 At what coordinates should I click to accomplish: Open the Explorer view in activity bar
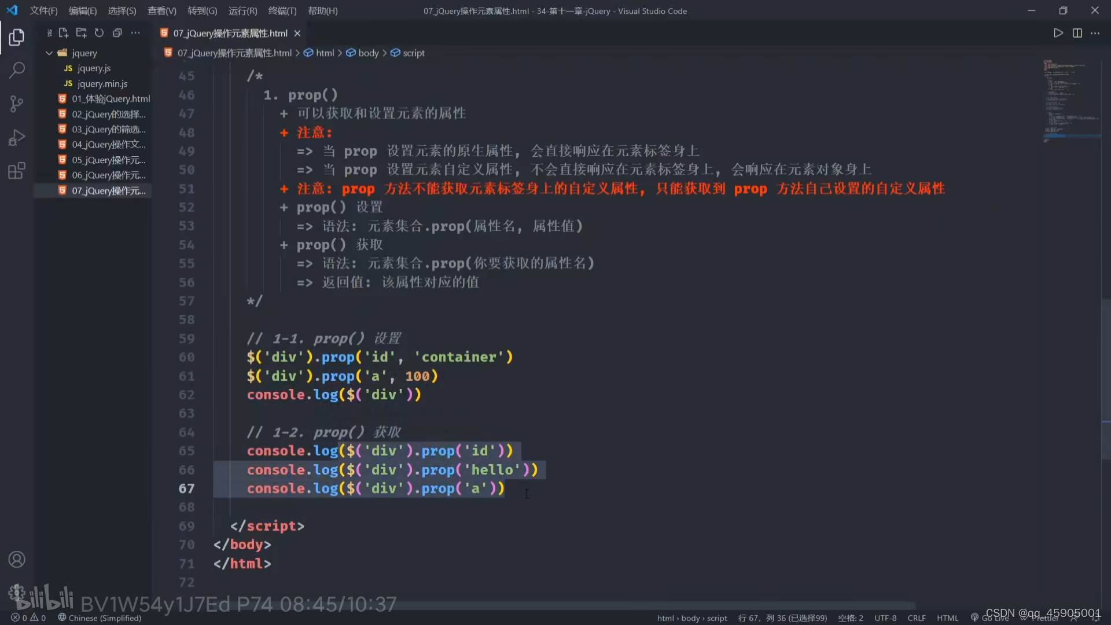(x=17, y=38)
